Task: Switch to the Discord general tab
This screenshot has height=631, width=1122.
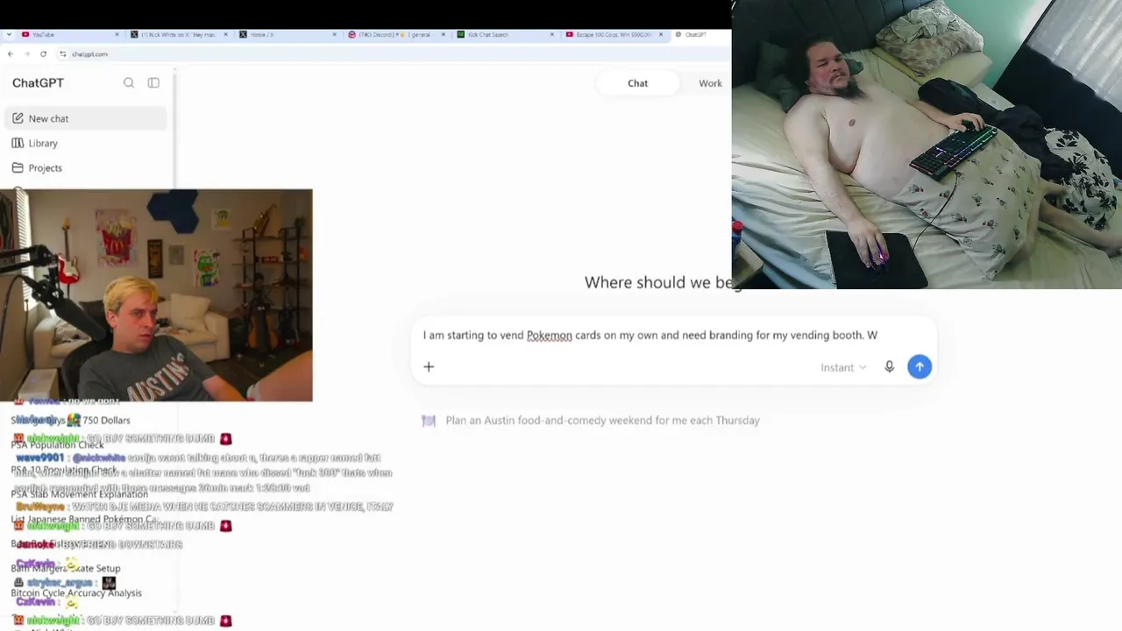Action: point(396,34)
